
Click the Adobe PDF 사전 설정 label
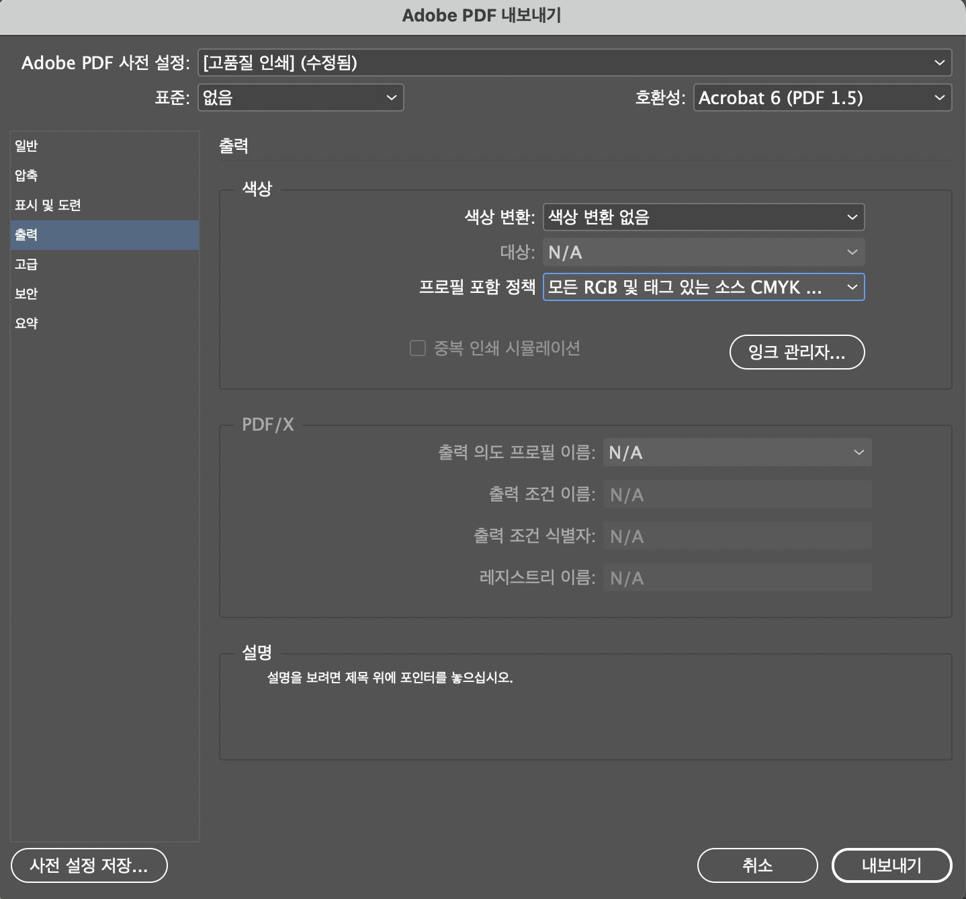[x=106, y=63]
